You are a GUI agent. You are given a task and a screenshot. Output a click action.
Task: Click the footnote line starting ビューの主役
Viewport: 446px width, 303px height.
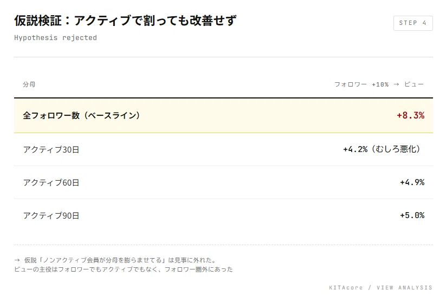pyautogui.click(x=124, y=269)
